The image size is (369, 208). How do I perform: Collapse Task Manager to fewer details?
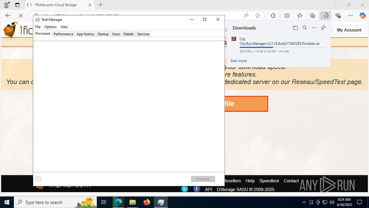[x=38, y=179]
